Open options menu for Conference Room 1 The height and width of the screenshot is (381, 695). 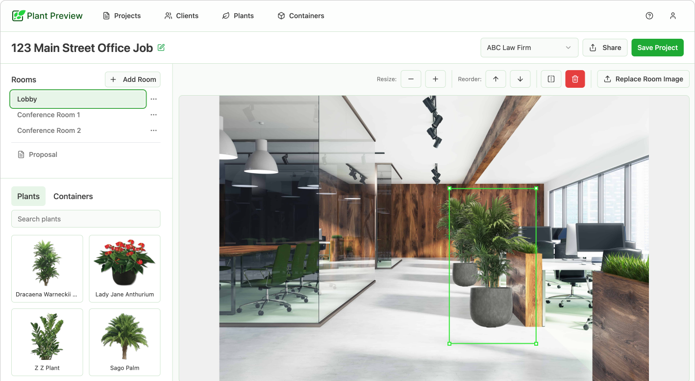pyautogui.click(x=153, y=115)
